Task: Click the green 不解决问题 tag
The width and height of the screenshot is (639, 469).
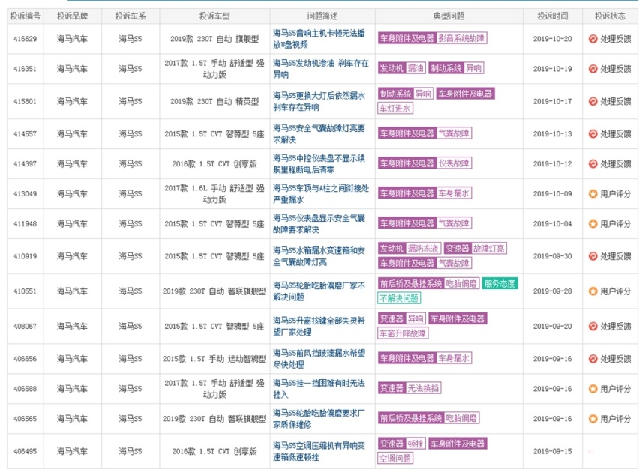Action: point(399,298)
